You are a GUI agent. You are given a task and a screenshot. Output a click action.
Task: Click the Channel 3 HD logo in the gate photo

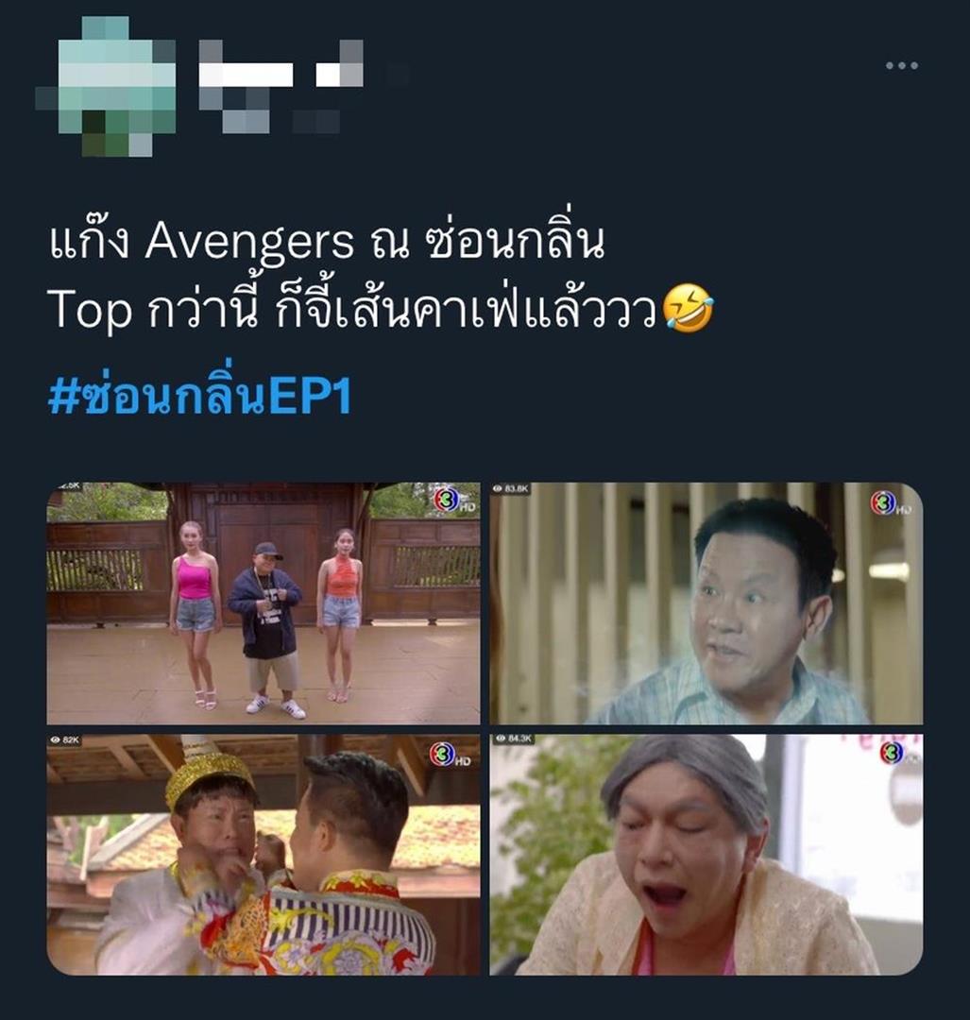454,501
